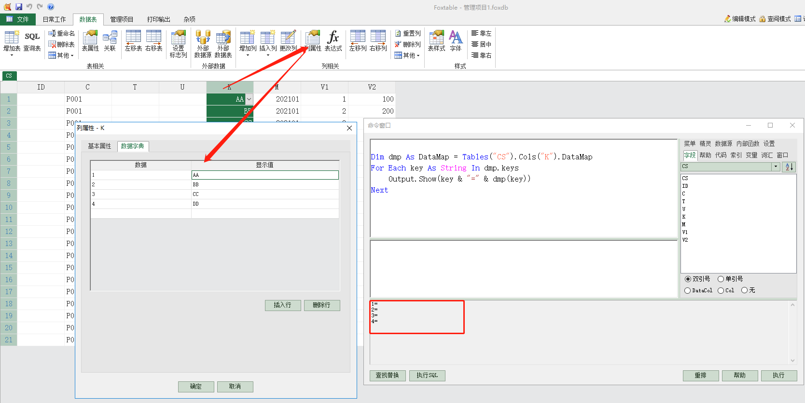805x403 pixels.
Task: Click the 插入行 insert row button
Action: click(x=283, y=305)
